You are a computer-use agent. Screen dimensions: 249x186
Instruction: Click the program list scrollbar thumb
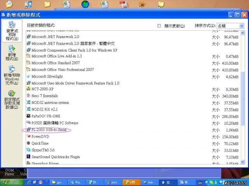[x=242, y=98]
